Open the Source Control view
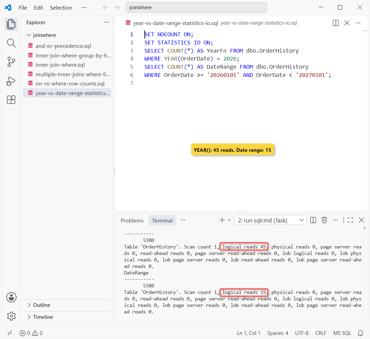The image size is (370, 339). (11, 62)
